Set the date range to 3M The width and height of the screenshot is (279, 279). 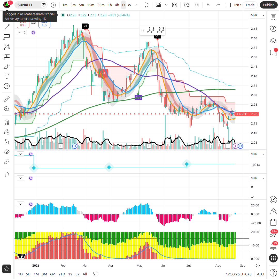[x=44, y=274]
